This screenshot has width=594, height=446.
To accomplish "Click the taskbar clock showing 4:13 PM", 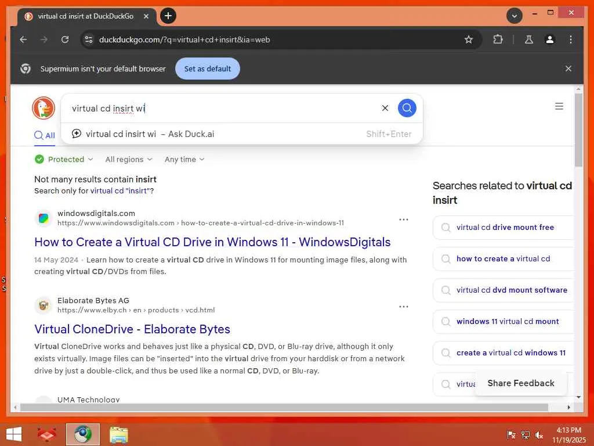I will (x=568, y=435).
